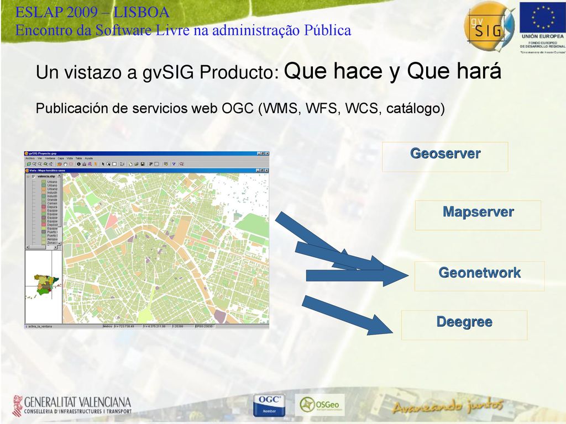Click the open folder icon
This screenshot has width=566, height=424.
(x=137, y=164)
